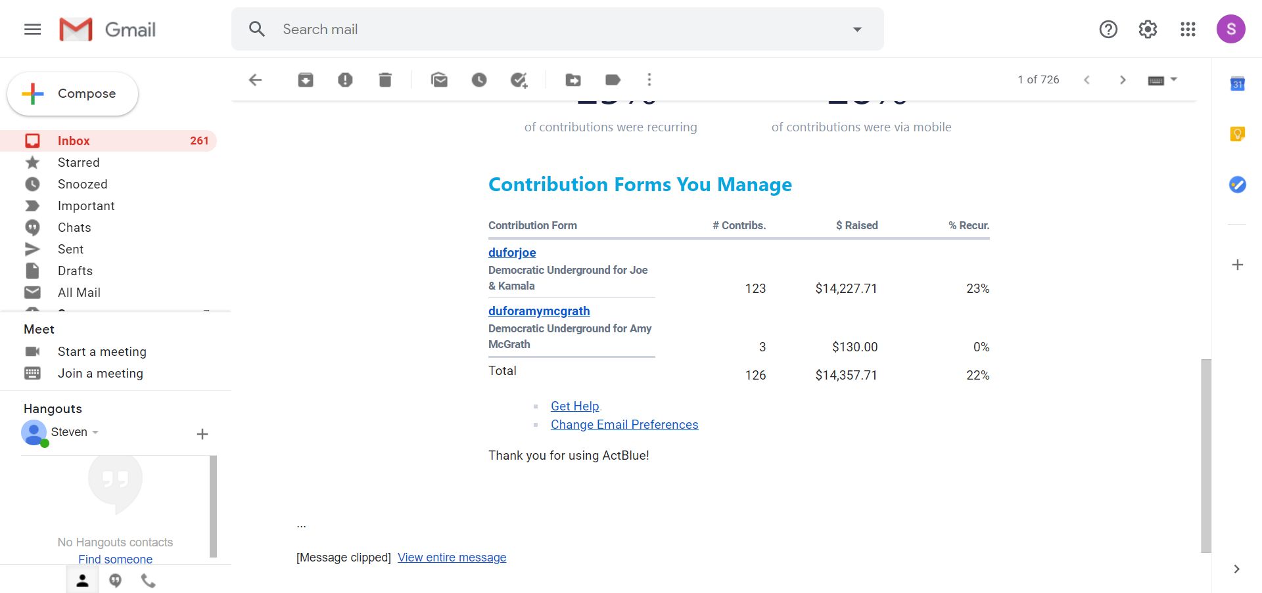
Task: Open the Labels icon in the toolbar
Action: 613,80
